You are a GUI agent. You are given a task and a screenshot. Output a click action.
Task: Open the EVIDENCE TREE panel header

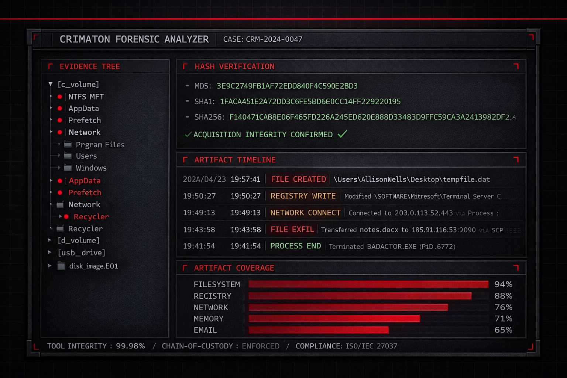(90, 66)
